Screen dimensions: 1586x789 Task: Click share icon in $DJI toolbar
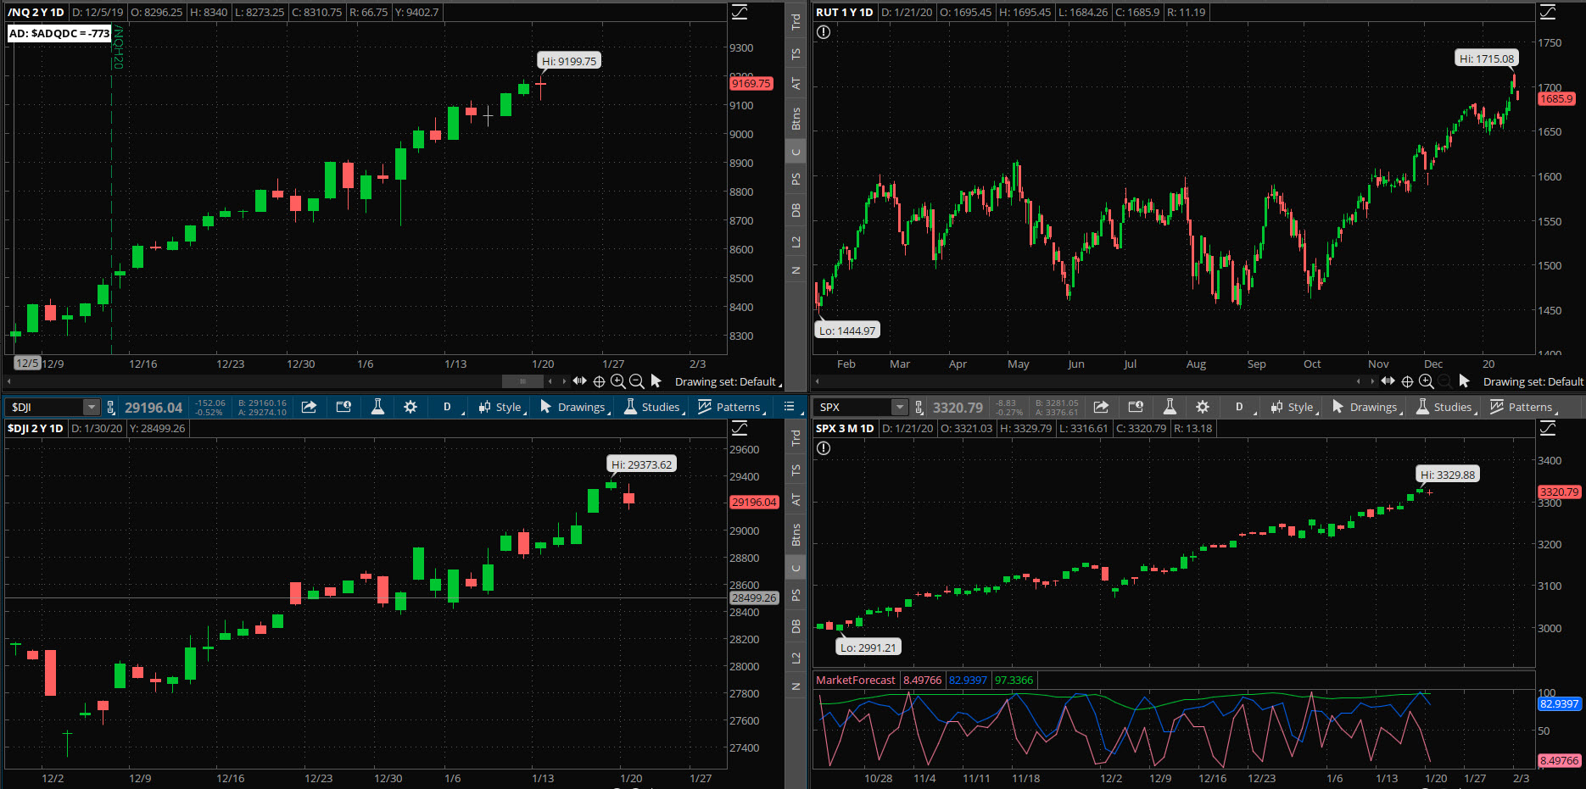(x=309, y=407)
